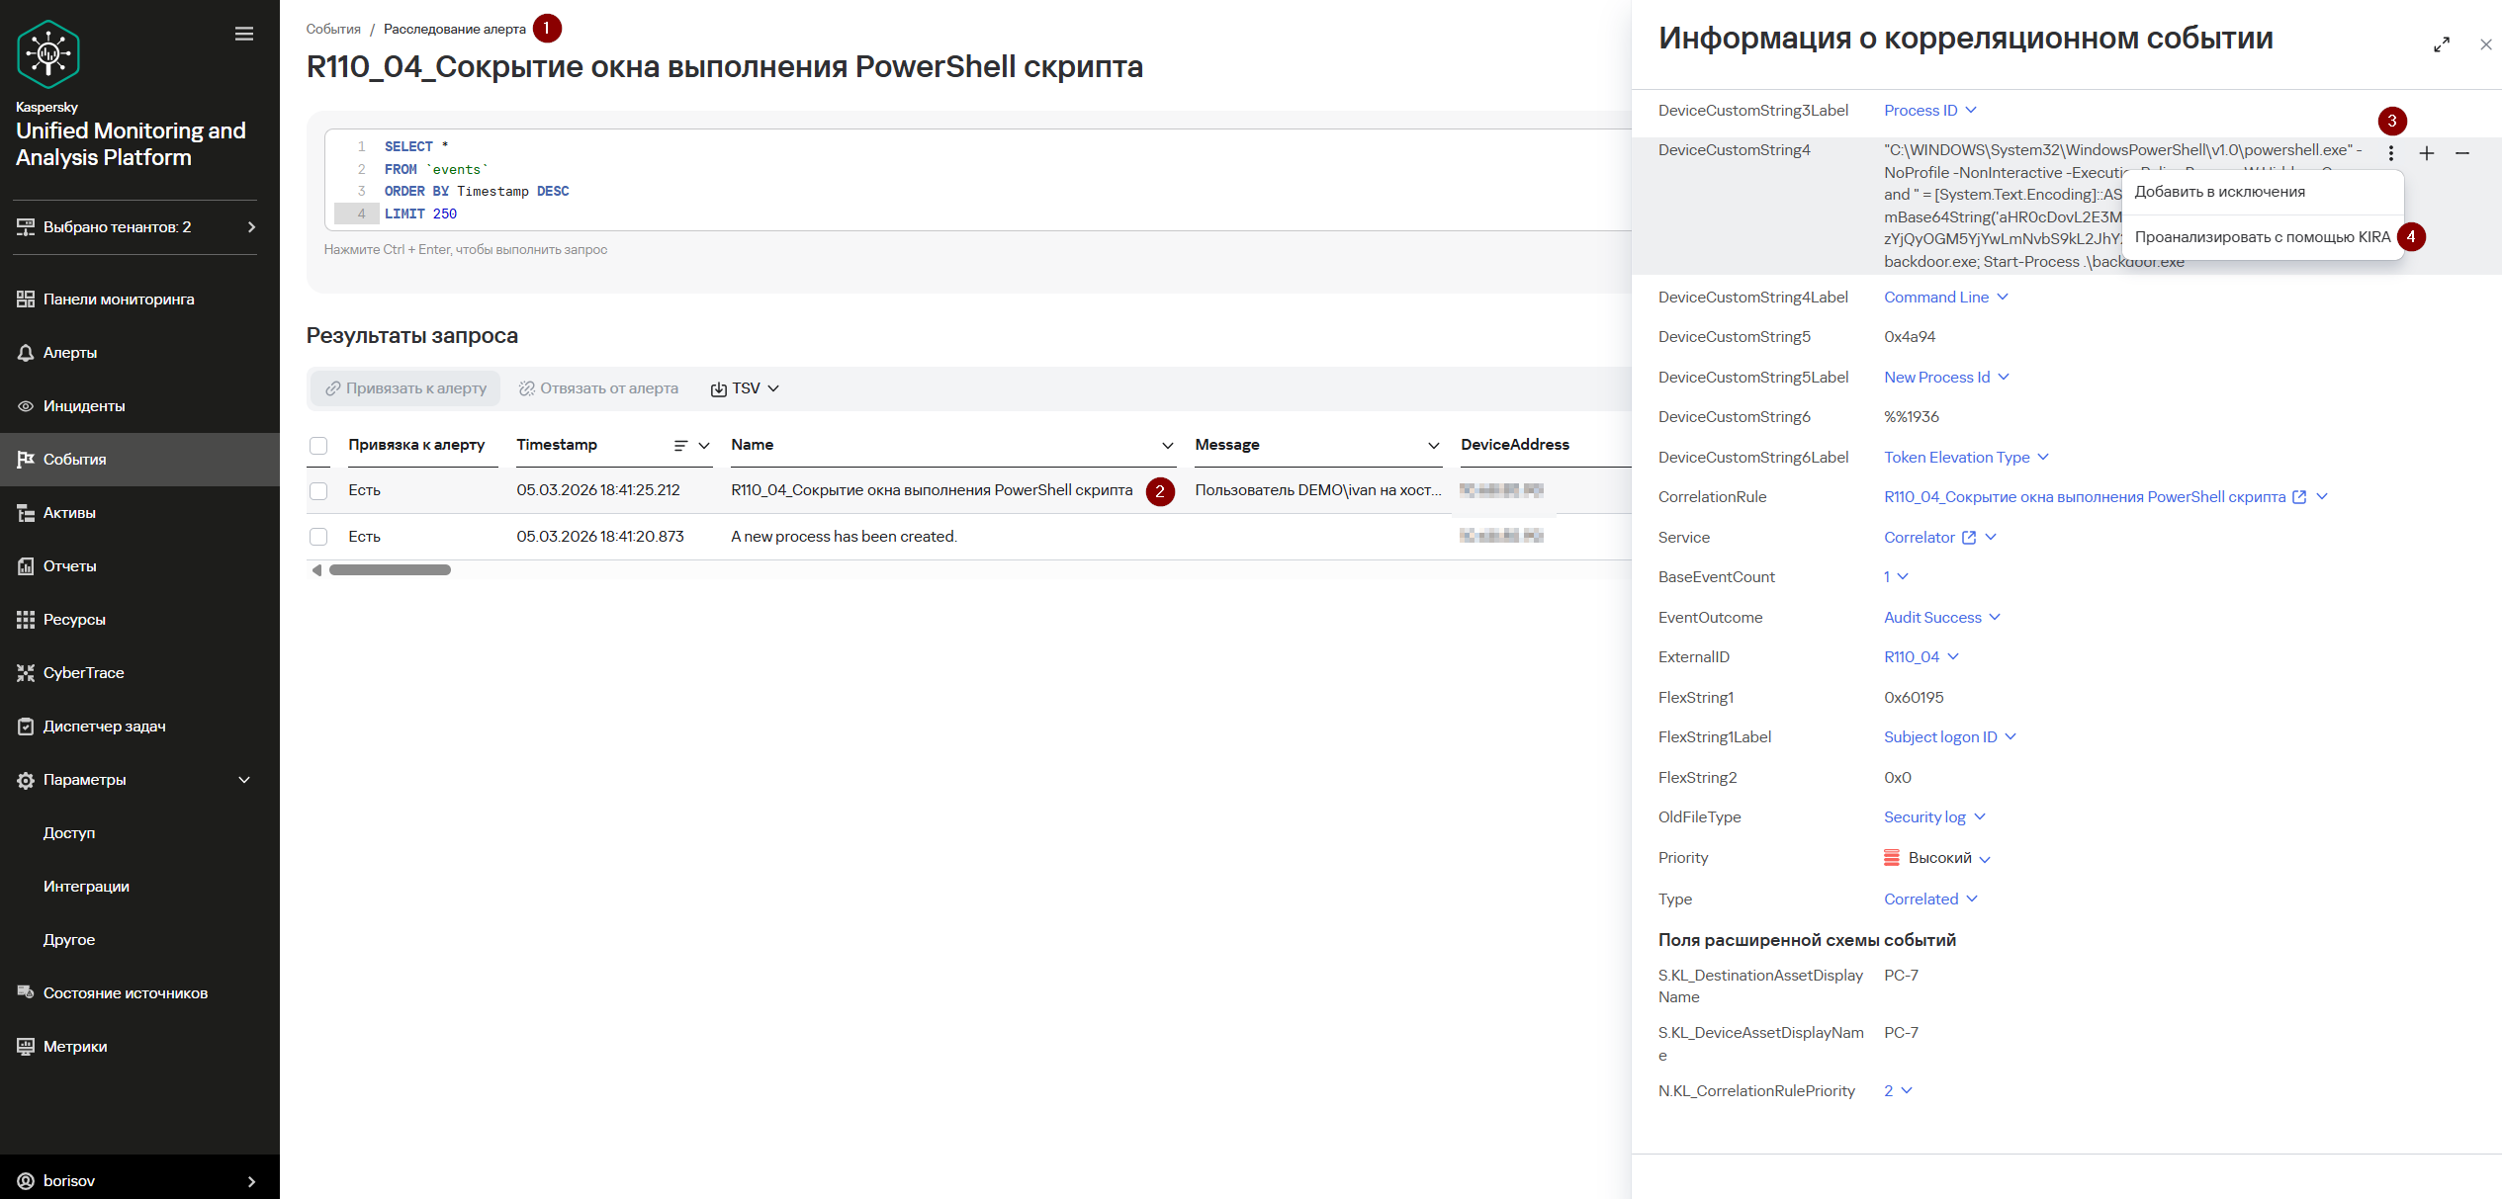Click the Активы icon in sidebar

click(26, 513)
